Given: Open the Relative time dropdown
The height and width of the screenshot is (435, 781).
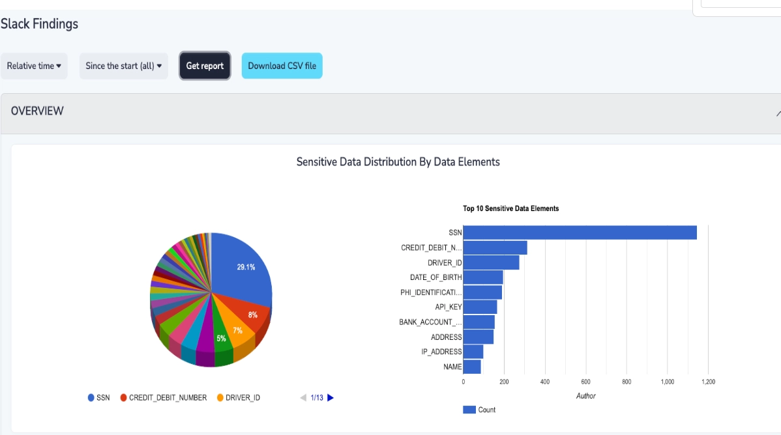Looking at the screenshot, I should tap(34, 66).
